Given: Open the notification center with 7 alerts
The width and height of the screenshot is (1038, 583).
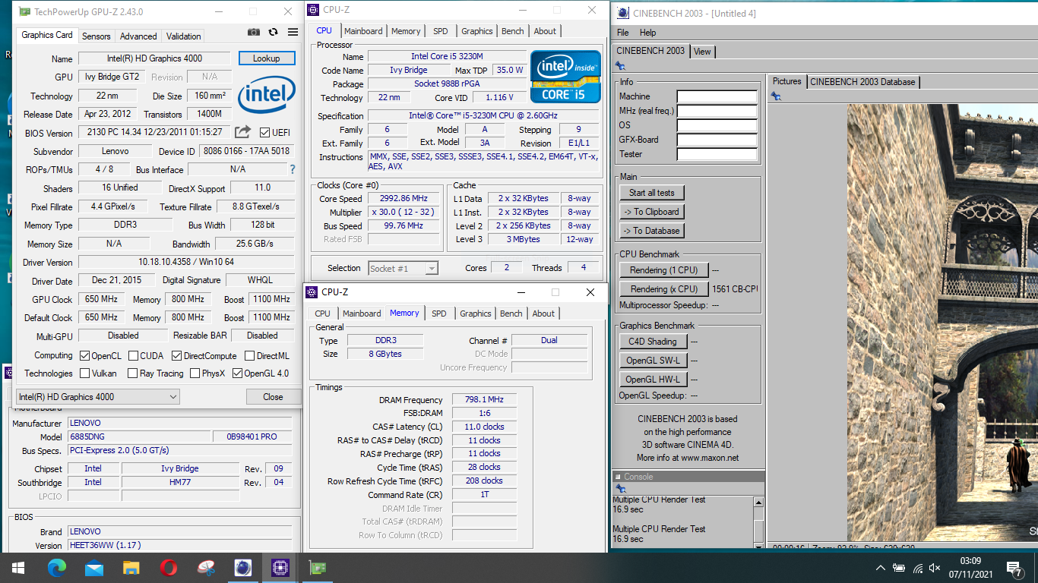Looking at the screenshot, I should coord(1014,568).
